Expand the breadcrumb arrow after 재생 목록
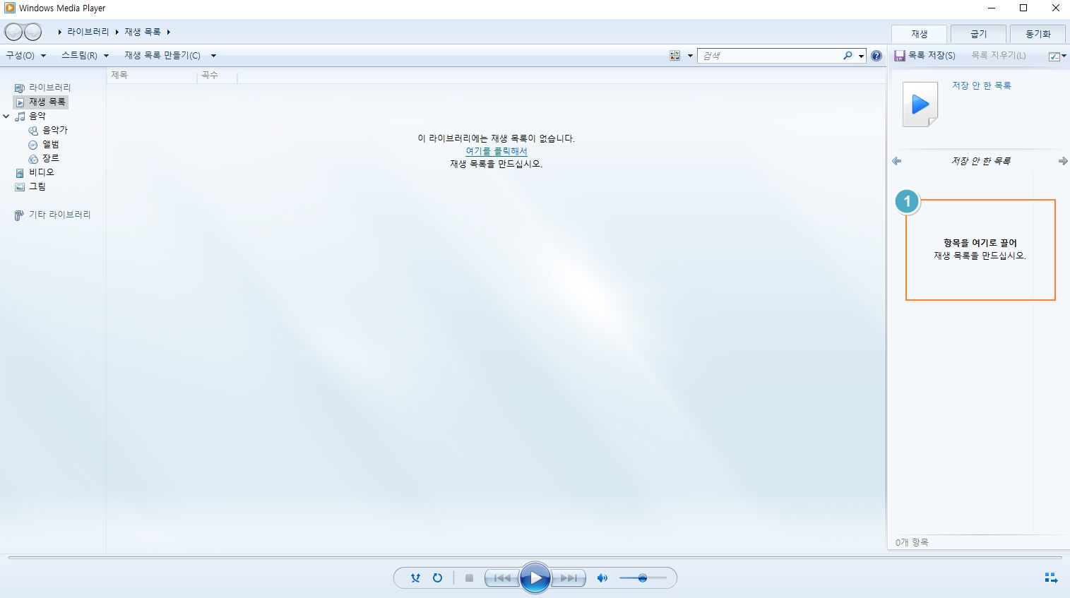 pyautogui.click(x=169, y=32)
